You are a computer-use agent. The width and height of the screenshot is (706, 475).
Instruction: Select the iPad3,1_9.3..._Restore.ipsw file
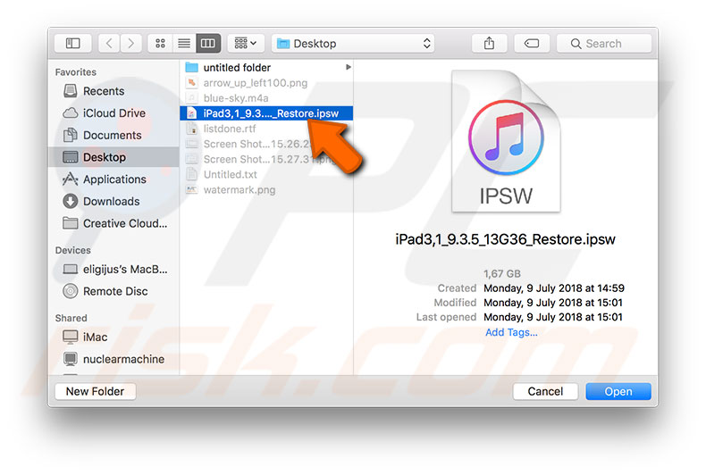point(266,113)
